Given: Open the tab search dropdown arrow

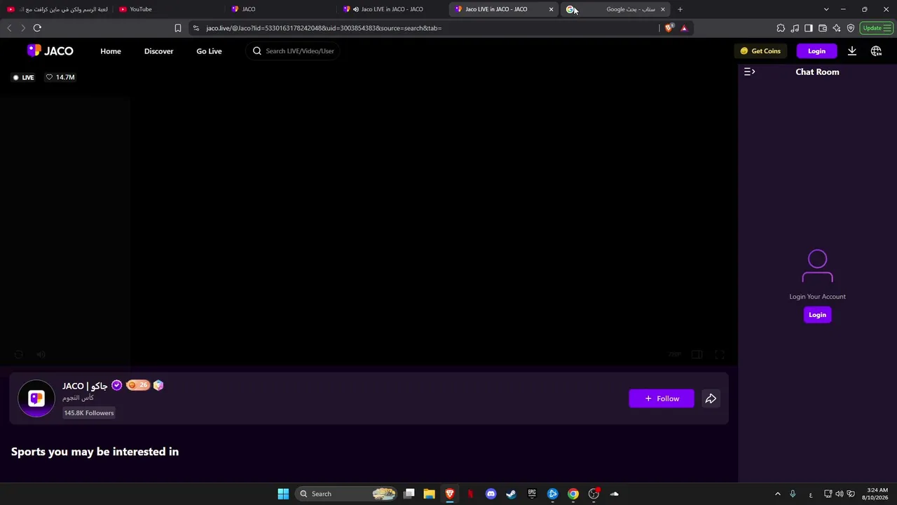Looking at the screenshot, I should (x=826, y=9).
